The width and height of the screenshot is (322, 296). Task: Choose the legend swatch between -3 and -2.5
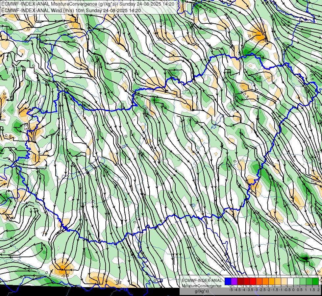(x=259, y=281)
